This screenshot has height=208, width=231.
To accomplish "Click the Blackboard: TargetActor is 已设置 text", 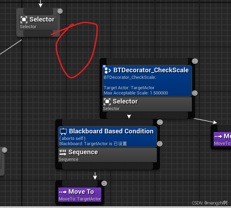I will 93,143.
